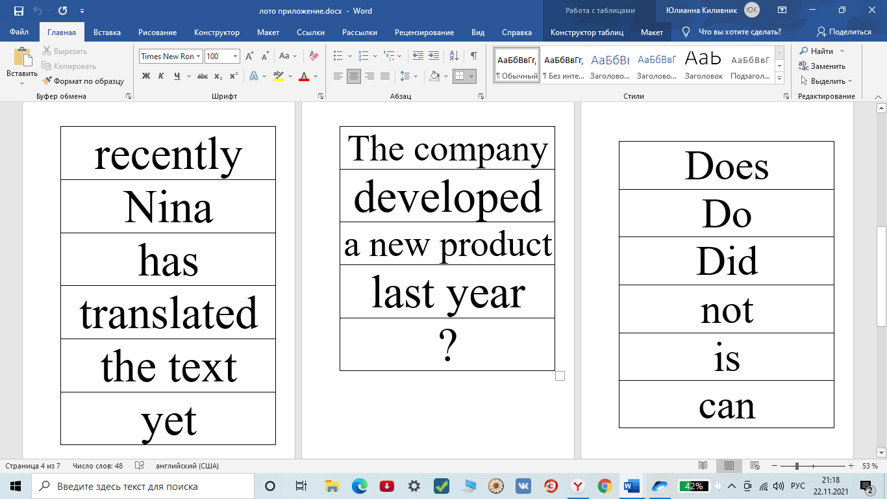
Task: Open the Select (Выделить) dropdown
Action: click(x=826, y=81)
